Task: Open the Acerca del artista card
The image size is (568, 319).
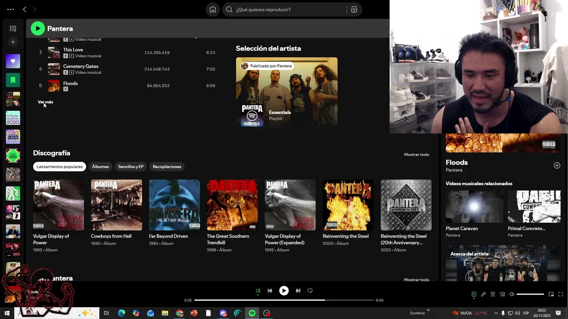Action: [x=503, y=263]
